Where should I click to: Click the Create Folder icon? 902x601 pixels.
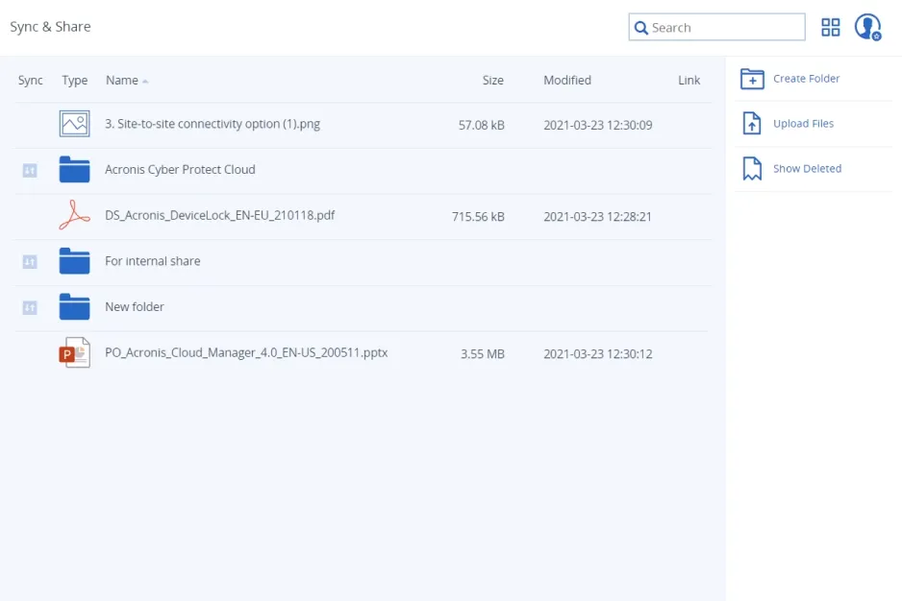pos(752,79)
